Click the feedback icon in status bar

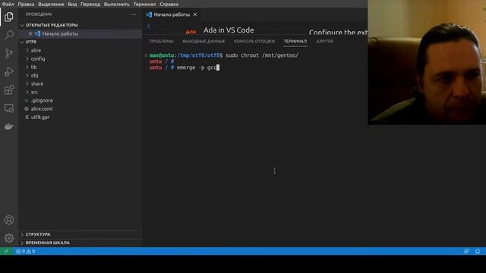coord(466,251)
